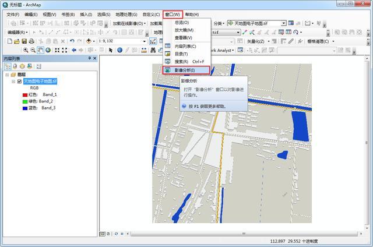
Task: Choose the Select Elements black arrow tool
Action: tap(111, 50)
